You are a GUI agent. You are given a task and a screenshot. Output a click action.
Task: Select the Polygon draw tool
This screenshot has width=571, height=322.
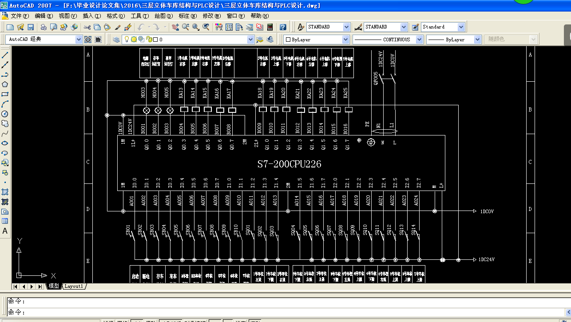point(5,84)
